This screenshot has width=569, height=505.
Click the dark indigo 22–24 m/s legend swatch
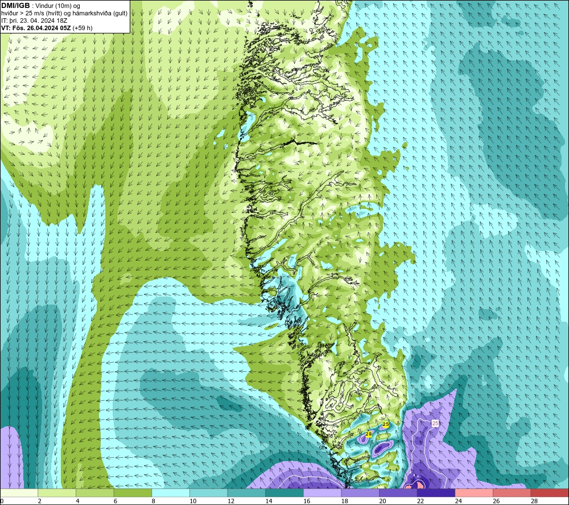click(x=436, y=493)
